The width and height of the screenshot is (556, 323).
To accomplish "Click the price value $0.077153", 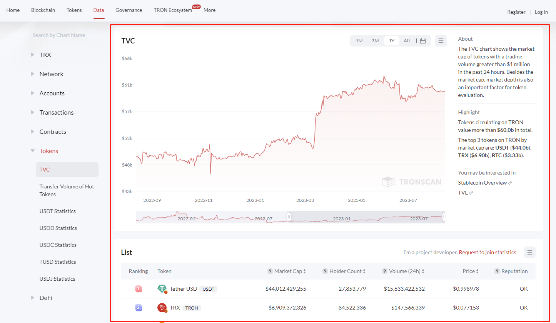I will (x=466, y=308).
